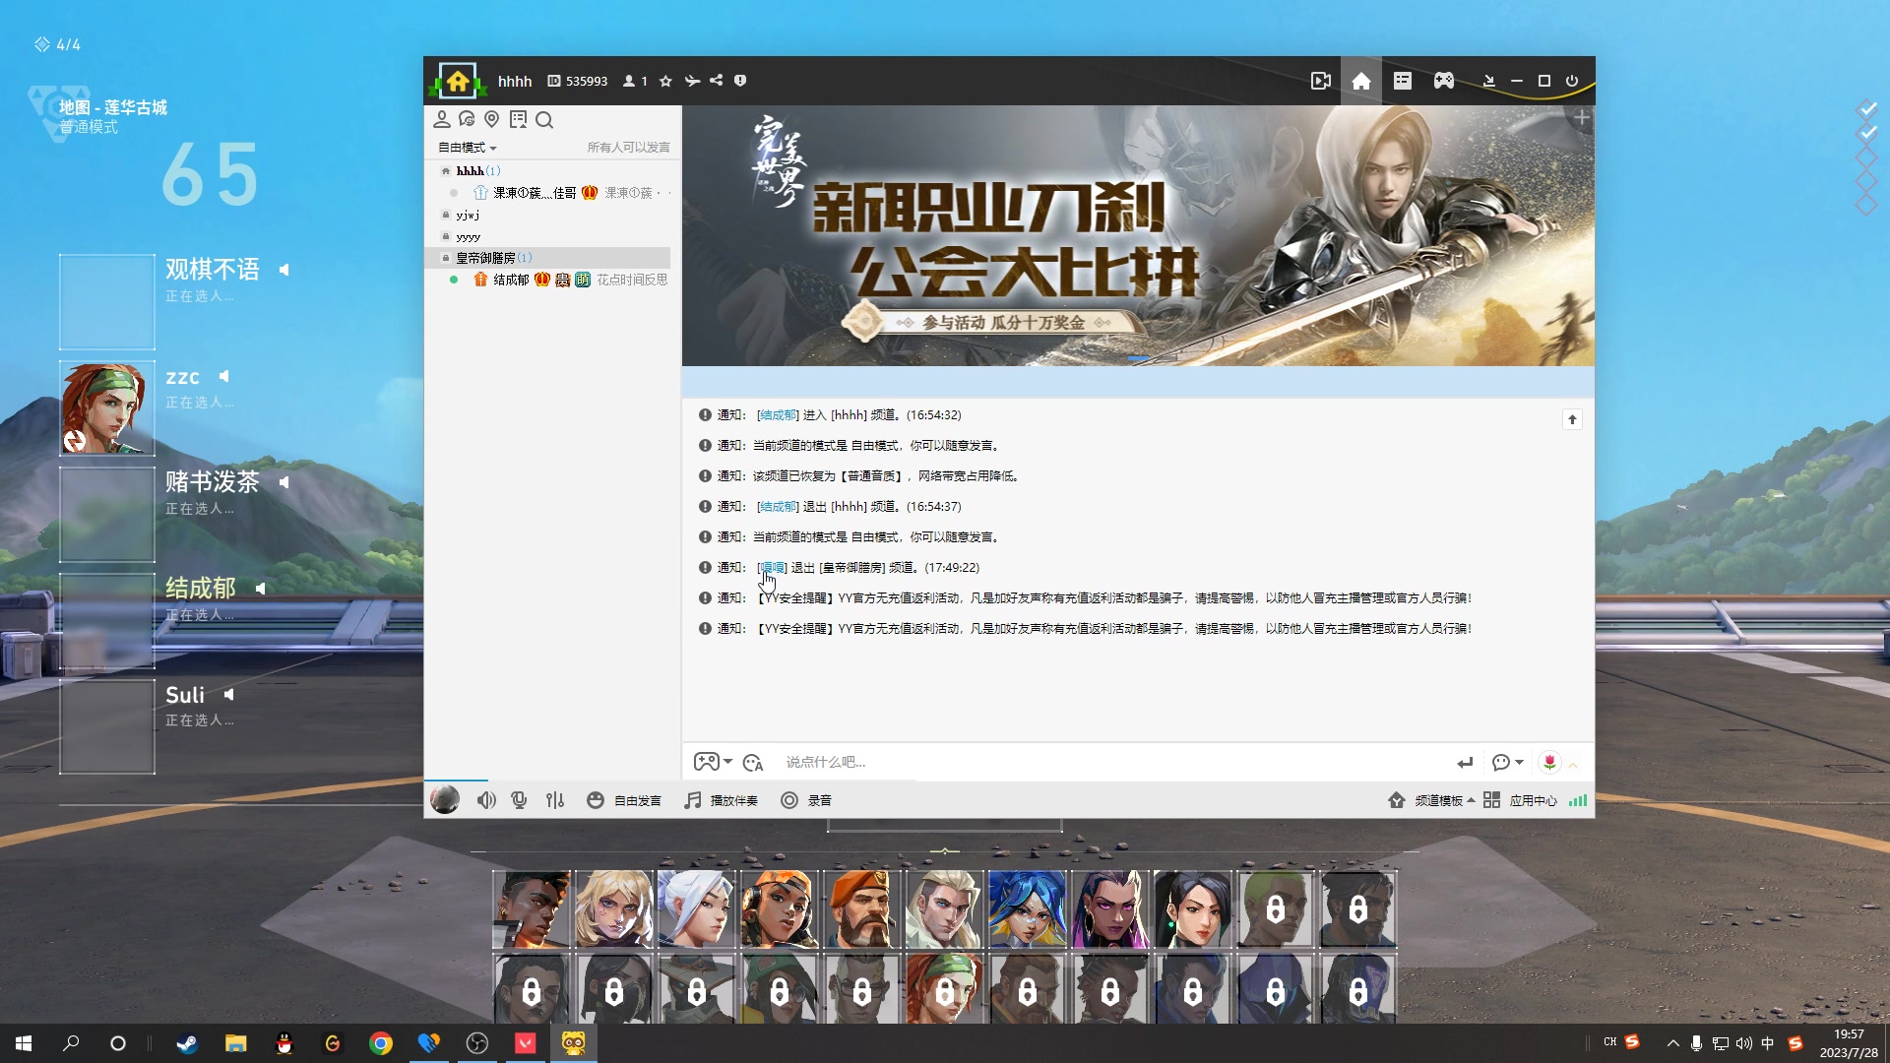Send message with enter arrow icon
1890x1063 pixels.
1465,763
